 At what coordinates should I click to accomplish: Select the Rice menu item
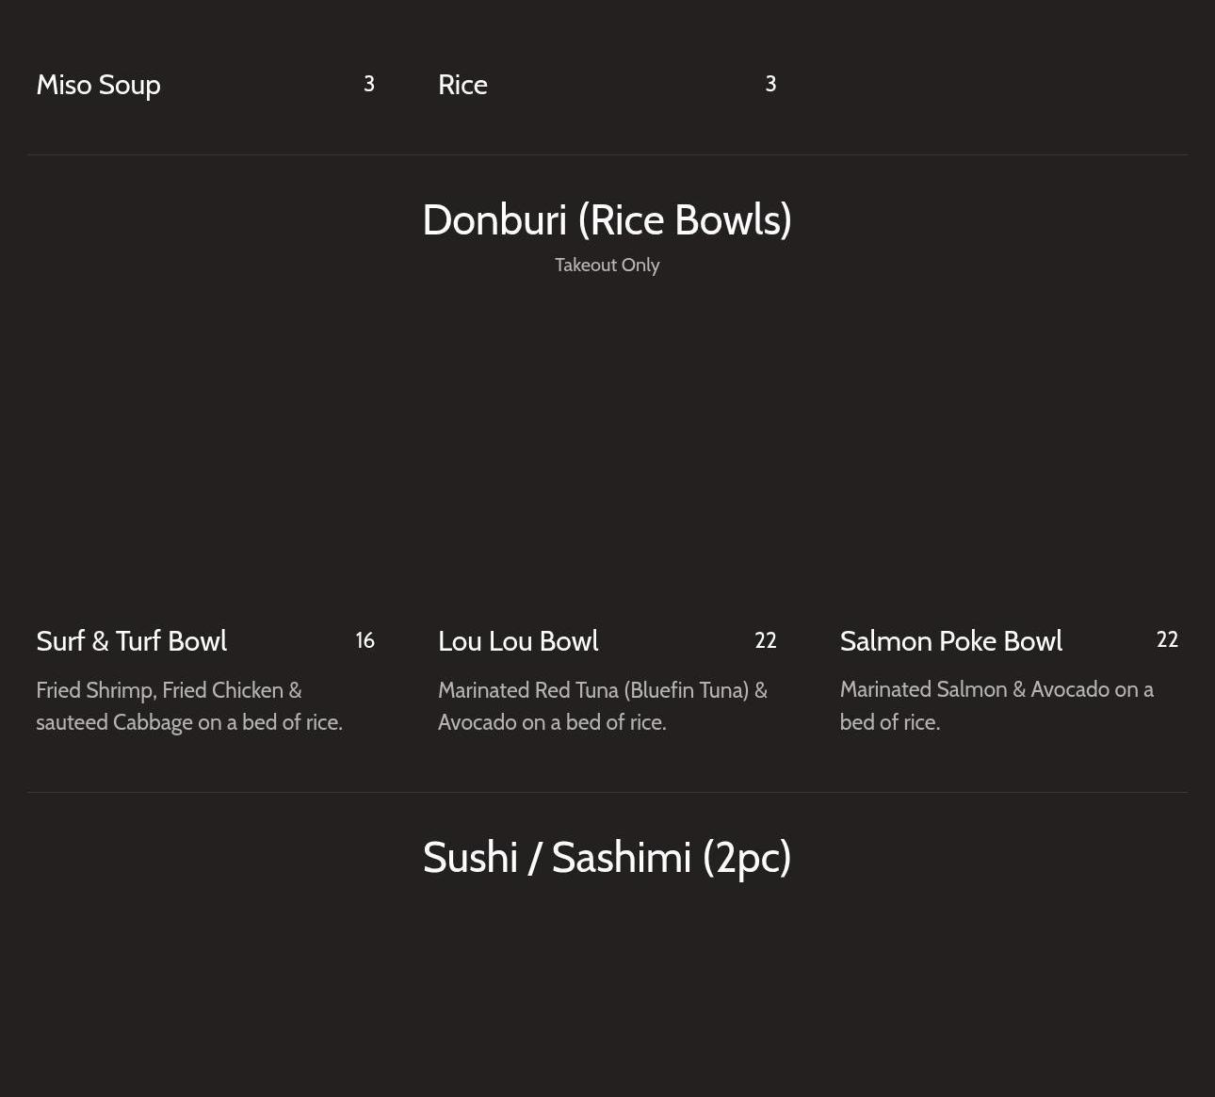click(462, 85)
